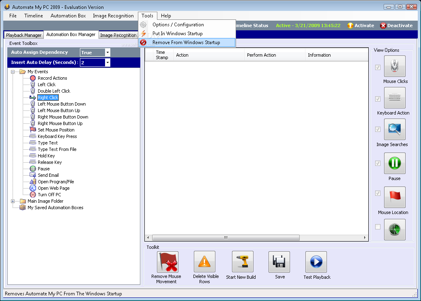Image resolution: width=421 pixels, height=301 pixels.
Task: Select Type Text From File item
Action: click(x=57, y=149)
